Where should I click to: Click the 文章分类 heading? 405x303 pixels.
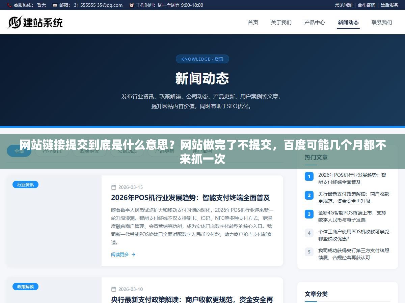click(x=316, y=294)
